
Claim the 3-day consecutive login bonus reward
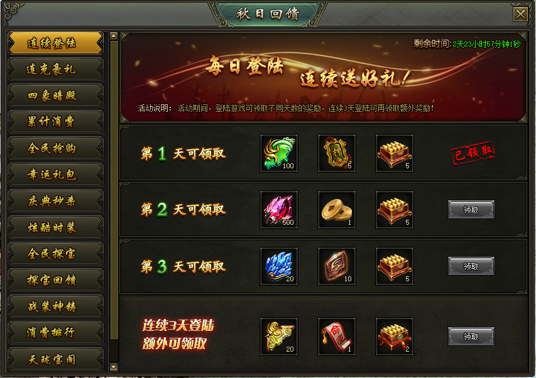471,337
